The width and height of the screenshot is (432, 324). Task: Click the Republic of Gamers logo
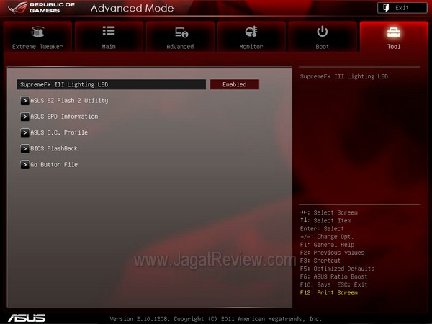41,8
